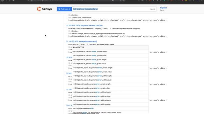Click the lock icon beside *.savantis.com
Screen dimensions: 204x114
(x=69, y=18)
